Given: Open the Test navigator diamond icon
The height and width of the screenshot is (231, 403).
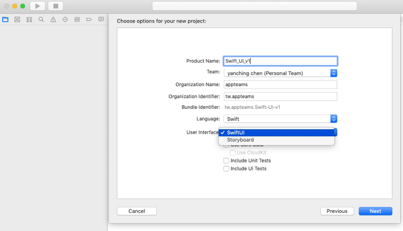Looking at the screenshot, I should tap(65, 20).
